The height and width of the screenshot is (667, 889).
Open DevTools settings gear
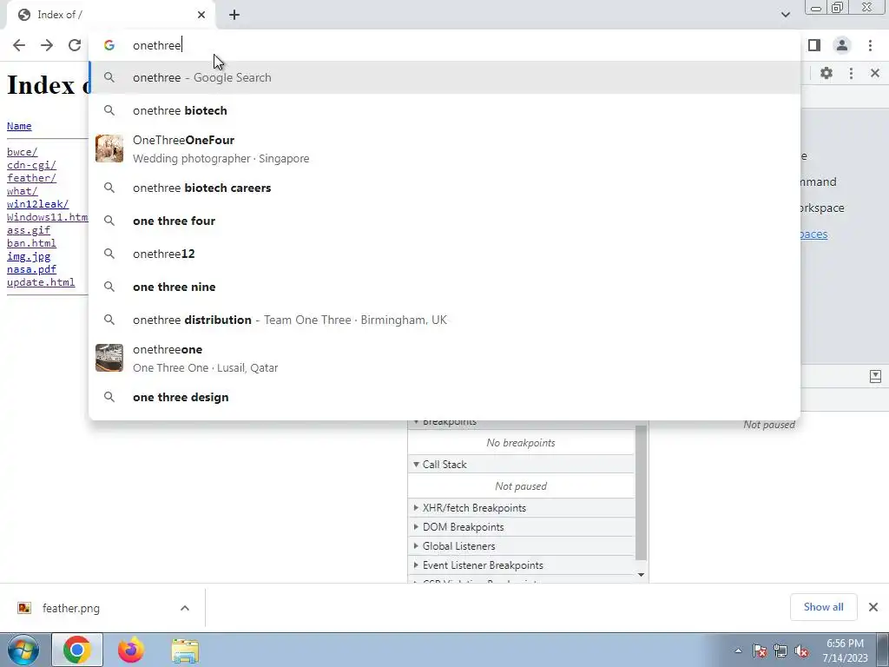click(x=826, y=73)
